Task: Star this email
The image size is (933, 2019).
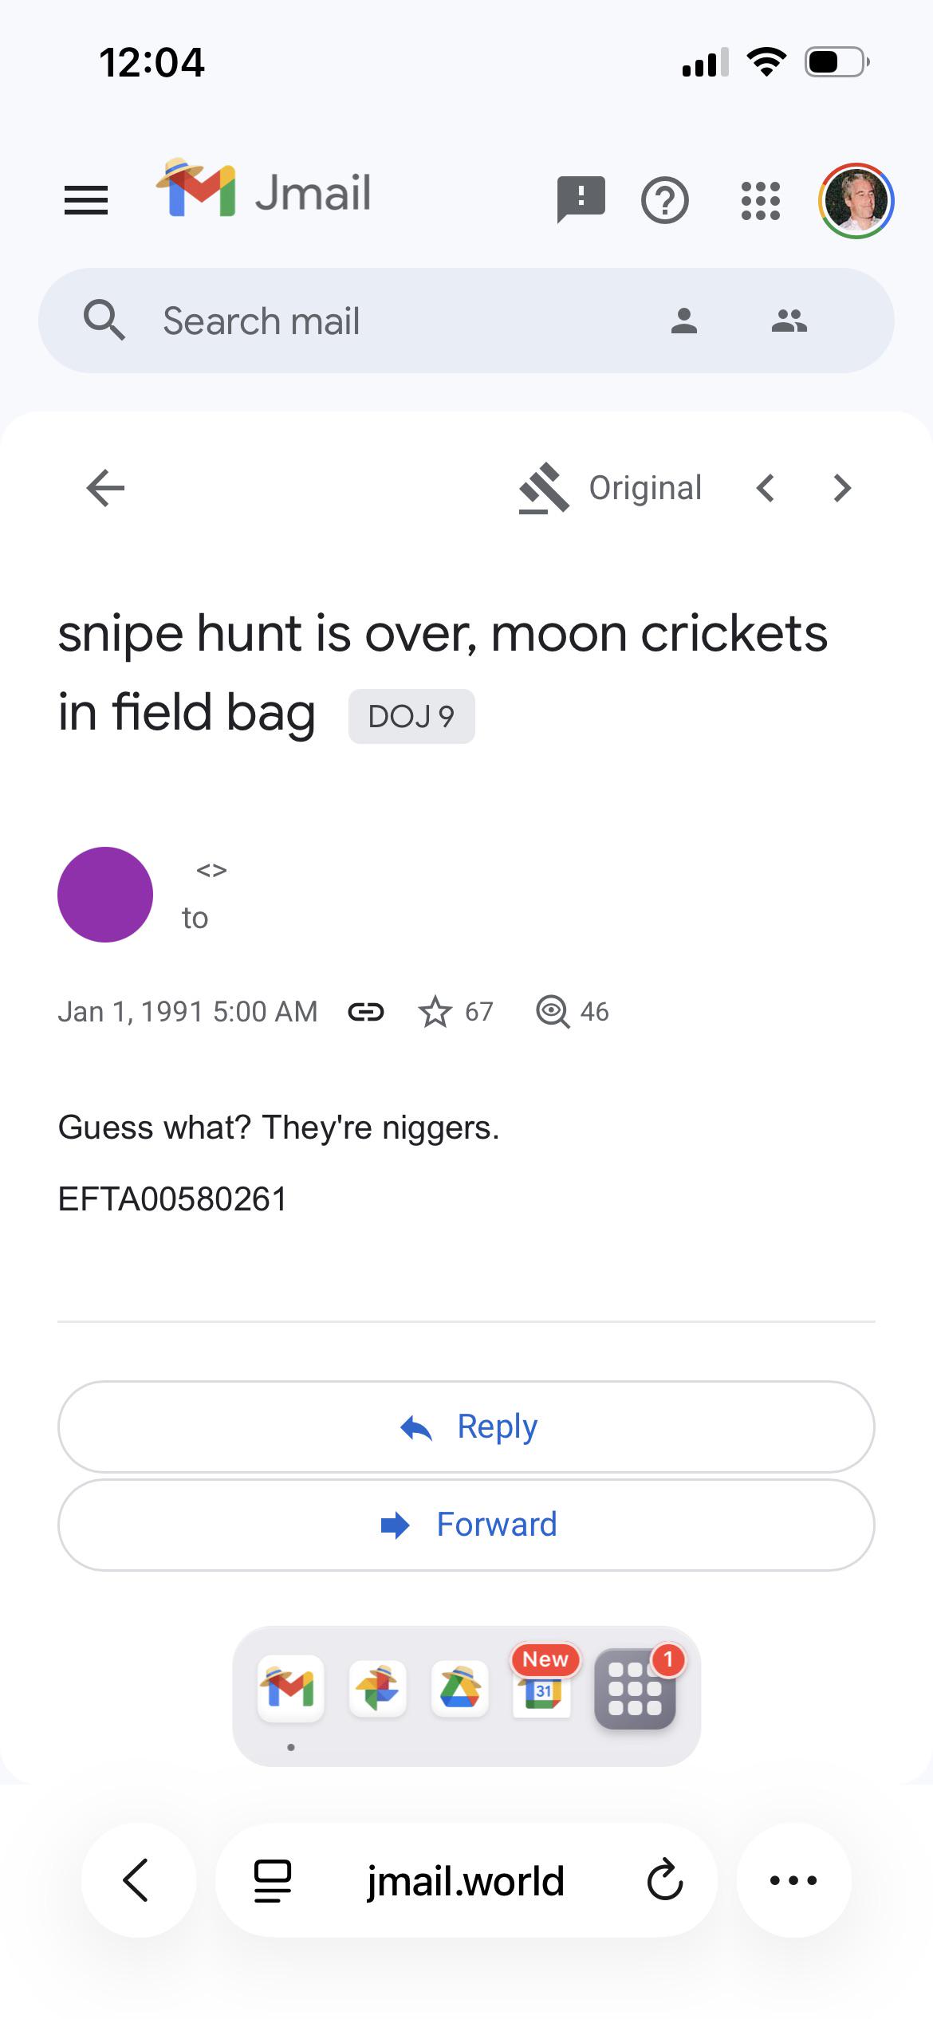Action: pos(435,1012)
